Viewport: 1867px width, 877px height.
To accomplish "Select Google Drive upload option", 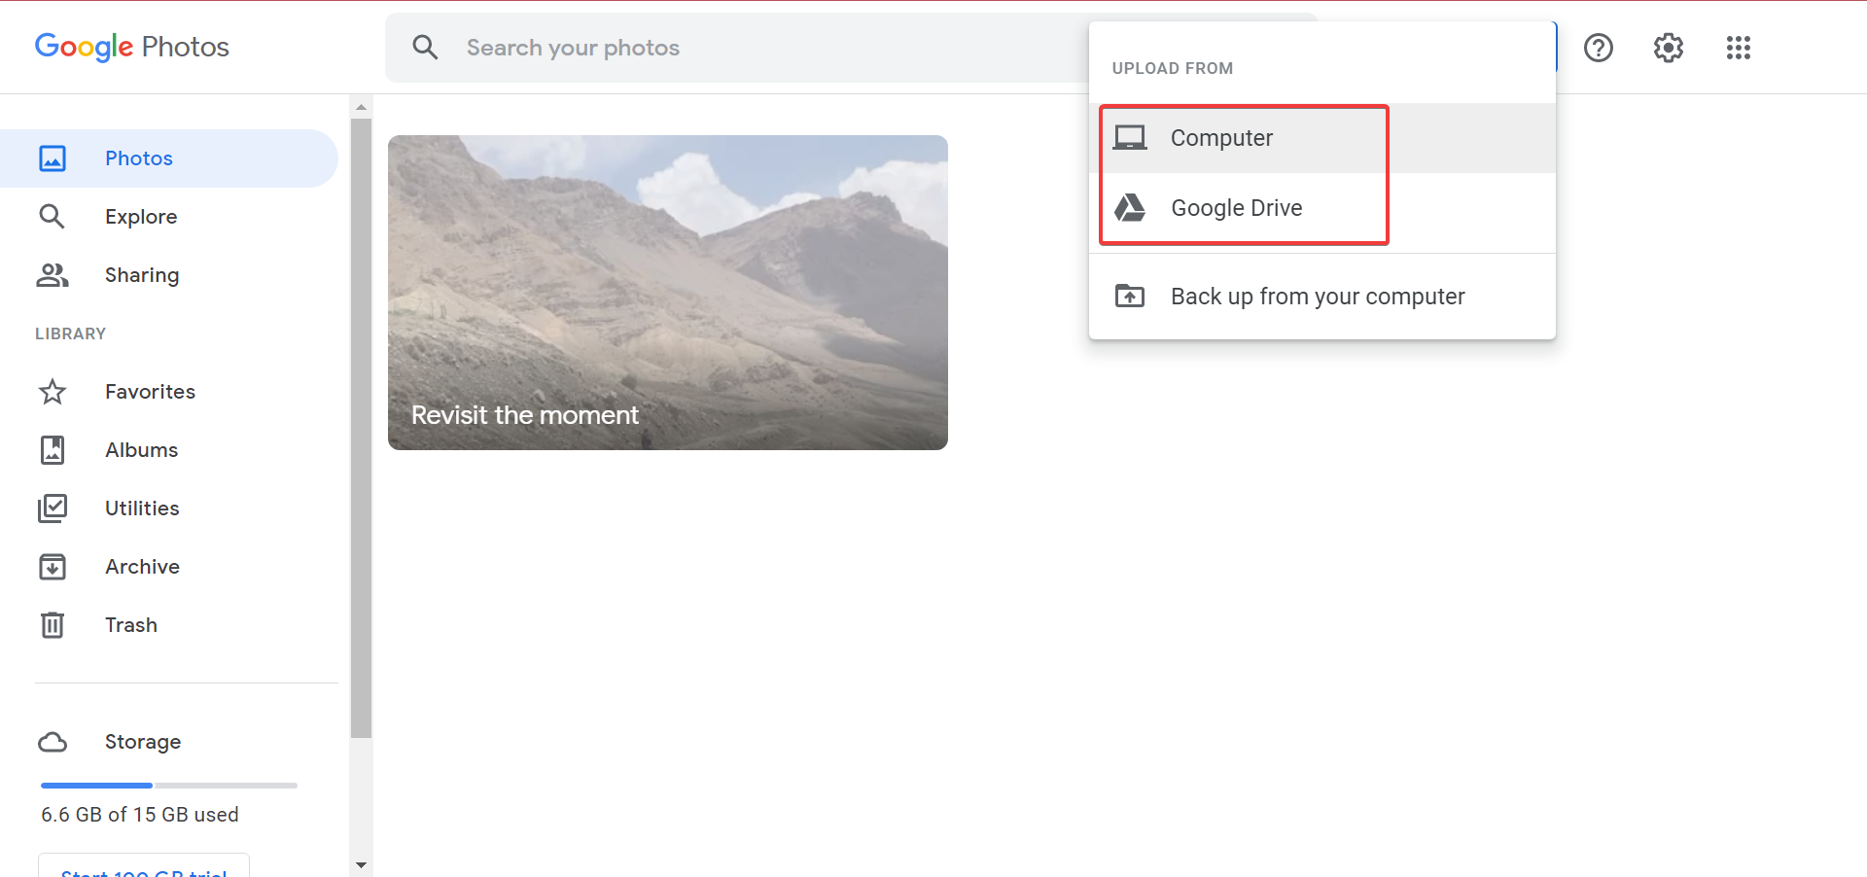I will pyautogui.click(x=1322, y=208).
